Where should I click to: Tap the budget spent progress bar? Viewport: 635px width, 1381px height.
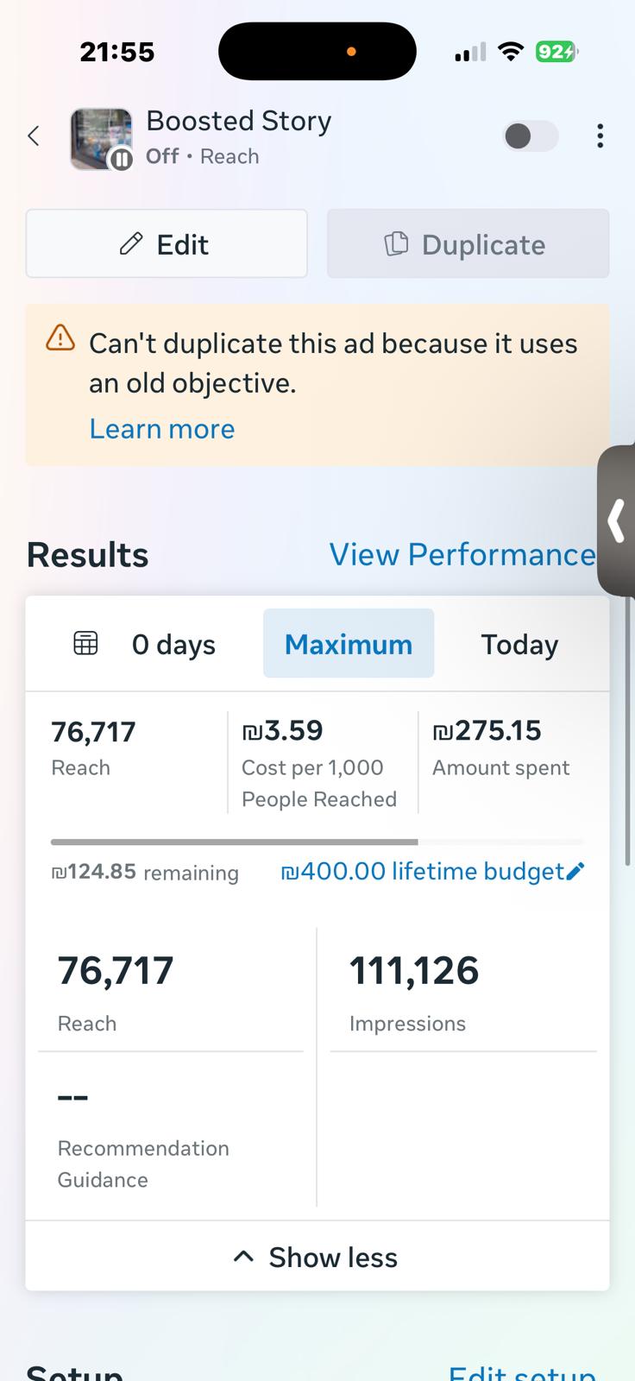[x=317, y=842]
